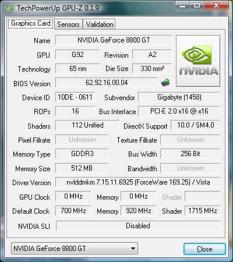
Task: Click the Default Clock field 700 MHz
Action: point(73,211)
